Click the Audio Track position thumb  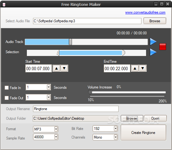tap(70, 42)
